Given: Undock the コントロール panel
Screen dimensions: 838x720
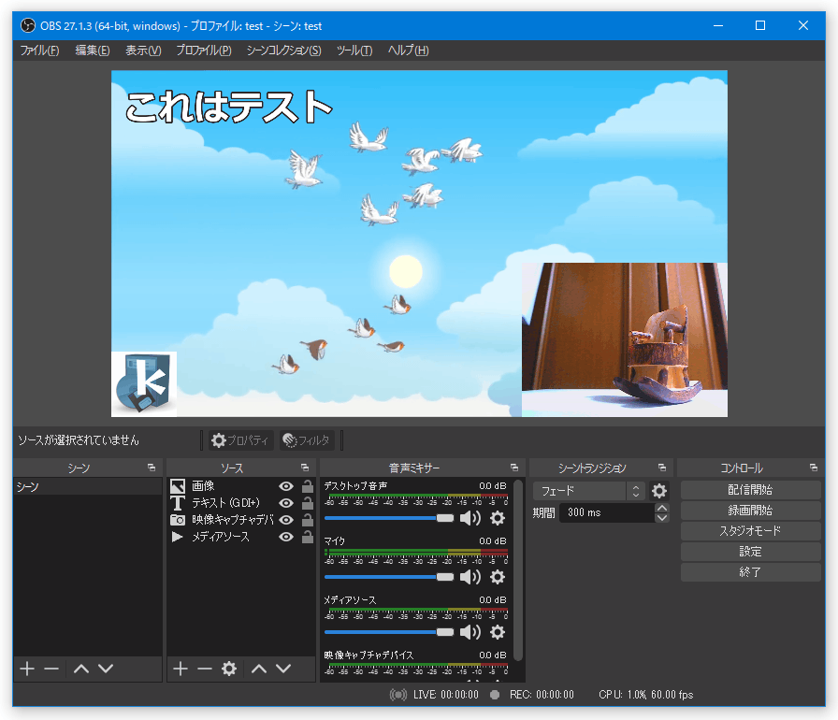Looking at the screenshot, I should tap(814, 468).
